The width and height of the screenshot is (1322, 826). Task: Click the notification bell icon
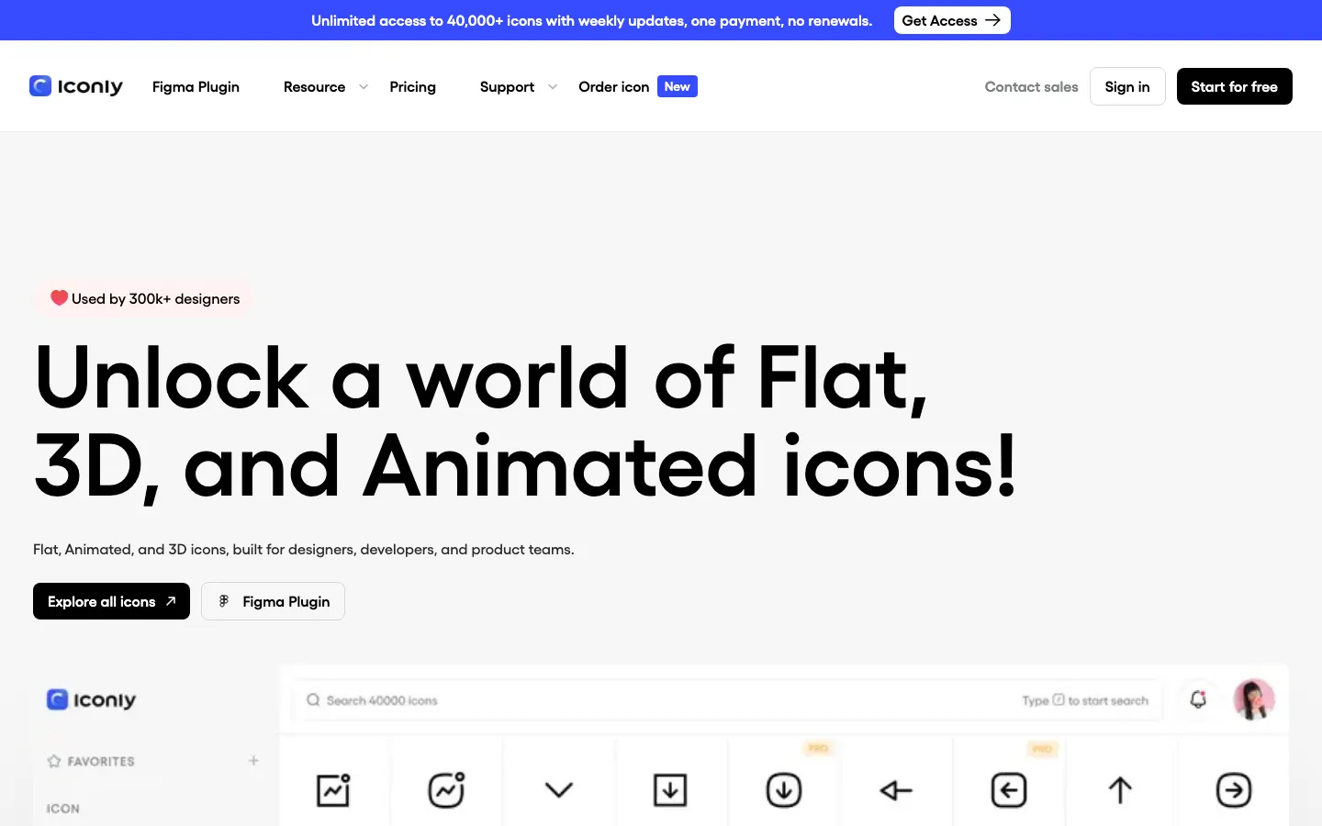[1198, 699]
